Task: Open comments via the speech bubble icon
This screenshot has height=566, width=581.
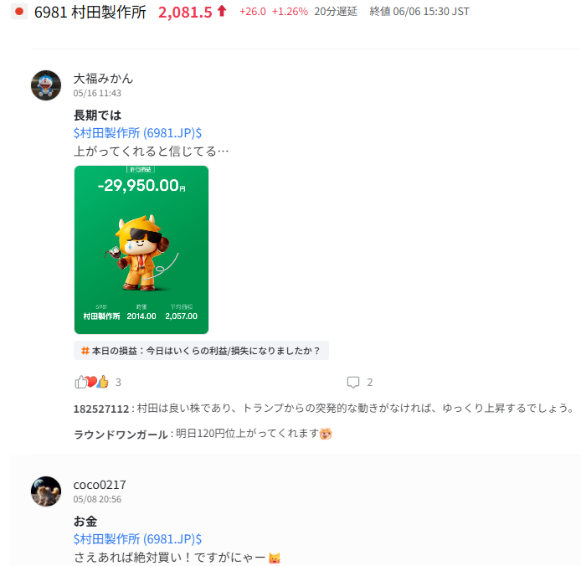Action: (353, 382)
